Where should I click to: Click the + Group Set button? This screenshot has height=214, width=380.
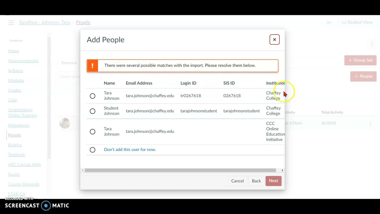click(360, 60)
